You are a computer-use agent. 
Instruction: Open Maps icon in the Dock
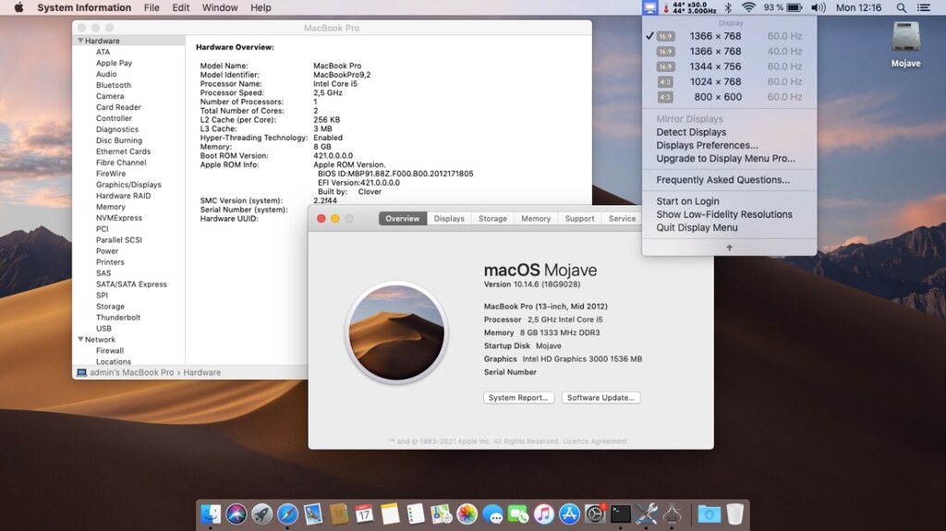coord(441,514)
